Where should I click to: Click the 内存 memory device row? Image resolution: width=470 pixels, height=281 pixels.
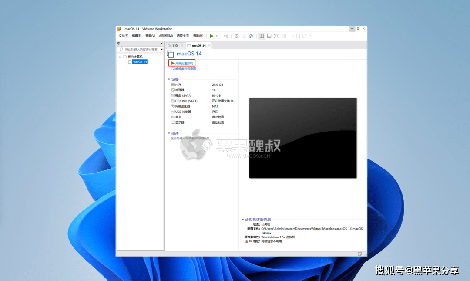click(x=203, y=85)
